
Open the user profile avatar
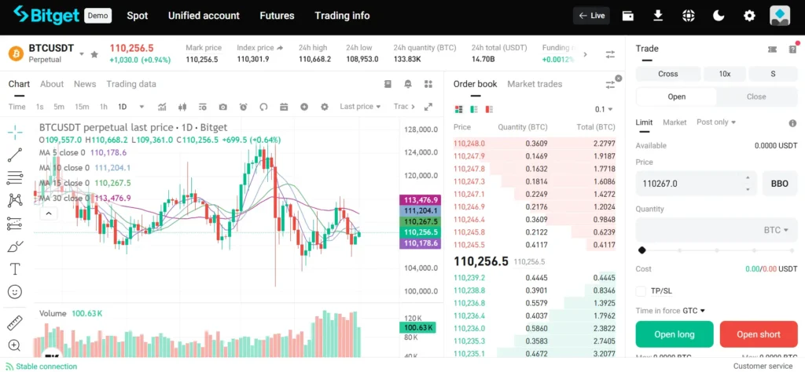[780, 16]
